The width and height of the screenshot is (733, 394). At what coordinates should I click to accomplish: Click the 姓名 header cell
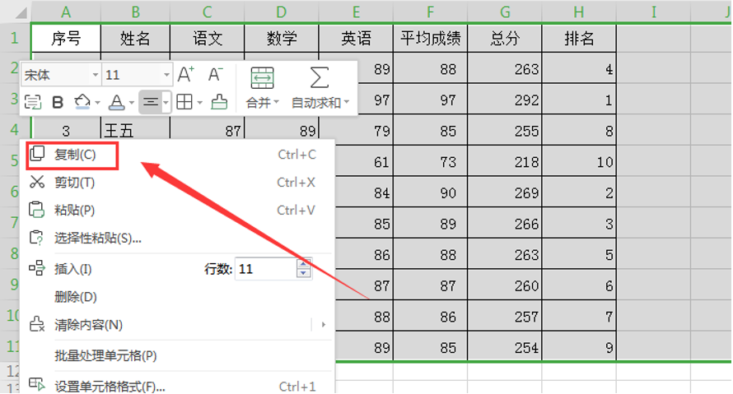click(x=135, y=39)
